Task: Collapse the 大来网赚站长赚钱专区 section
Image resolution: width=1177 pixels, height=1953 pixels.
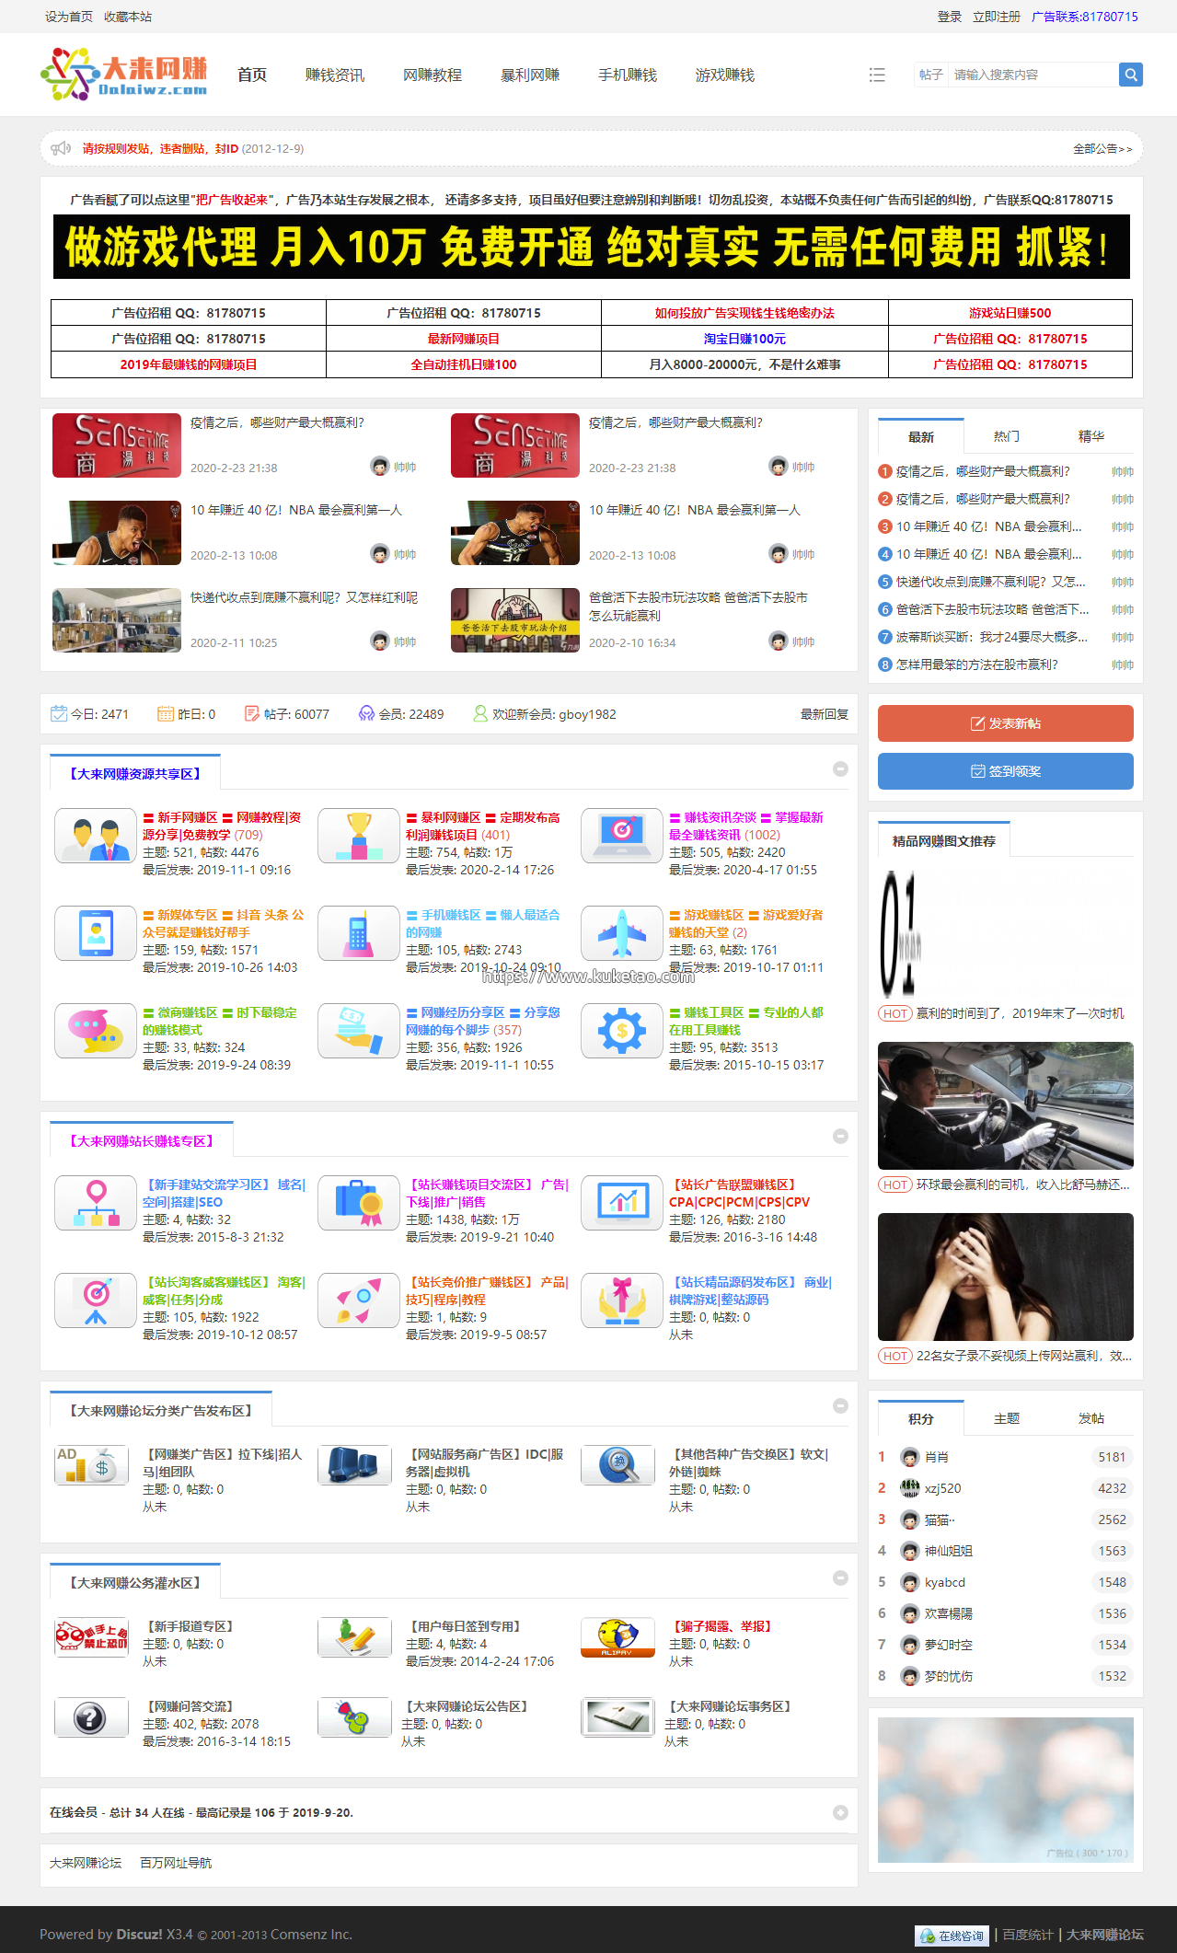Action: (840, 1136)
